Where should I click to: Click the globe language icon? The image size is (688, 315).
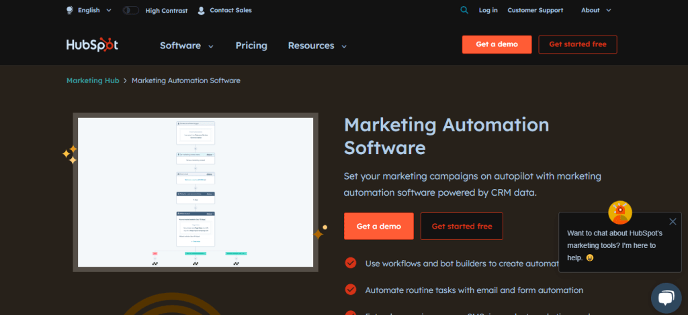[70, 10]
